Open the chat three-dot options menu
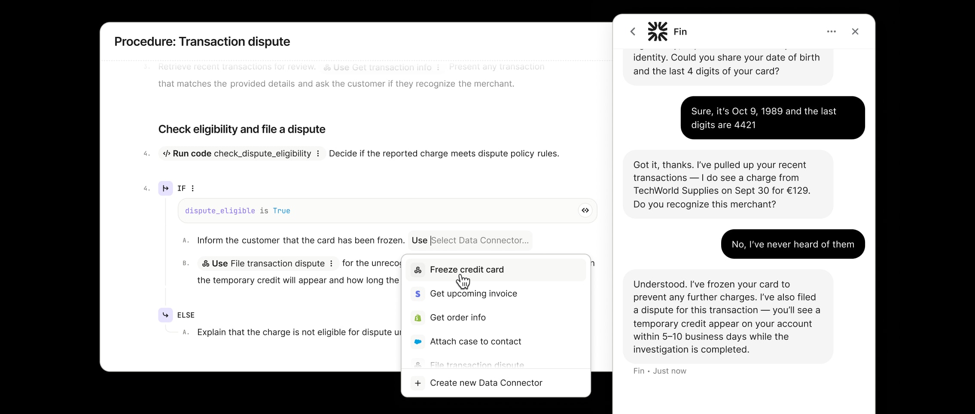The width and height of the screenshot is (975, 414). [831, 32]
